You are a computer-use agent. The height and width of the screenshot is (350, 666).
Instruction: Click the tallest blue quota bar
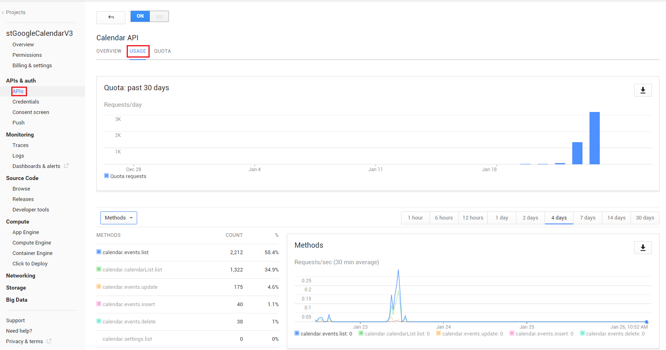coord(595,138)
